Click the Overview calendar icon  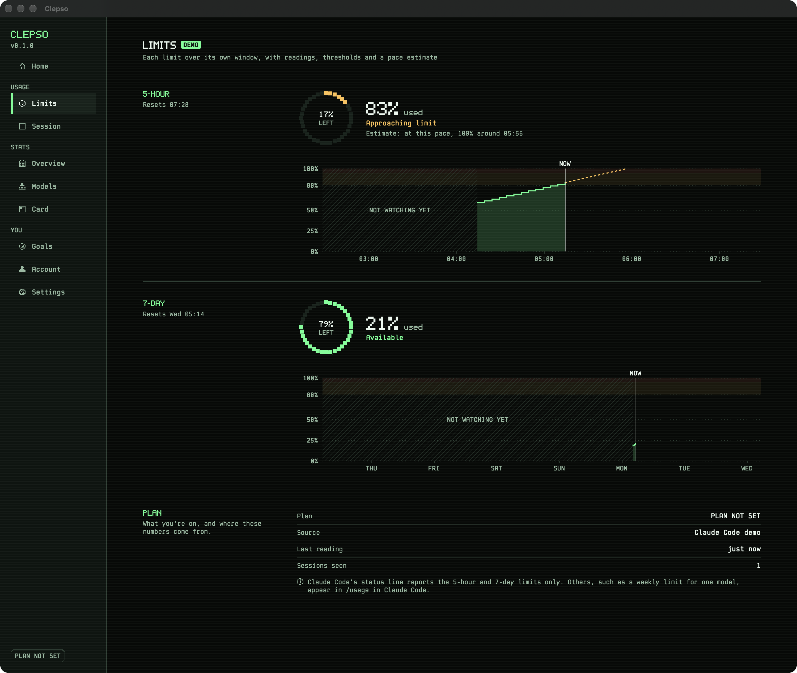point(23,164)
